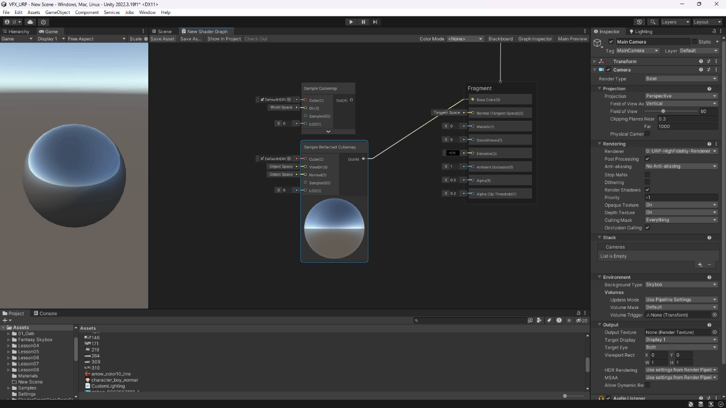Screen dimensions: 726x408
Task: Click the Step frame button
Action: (x=375, y=22)
